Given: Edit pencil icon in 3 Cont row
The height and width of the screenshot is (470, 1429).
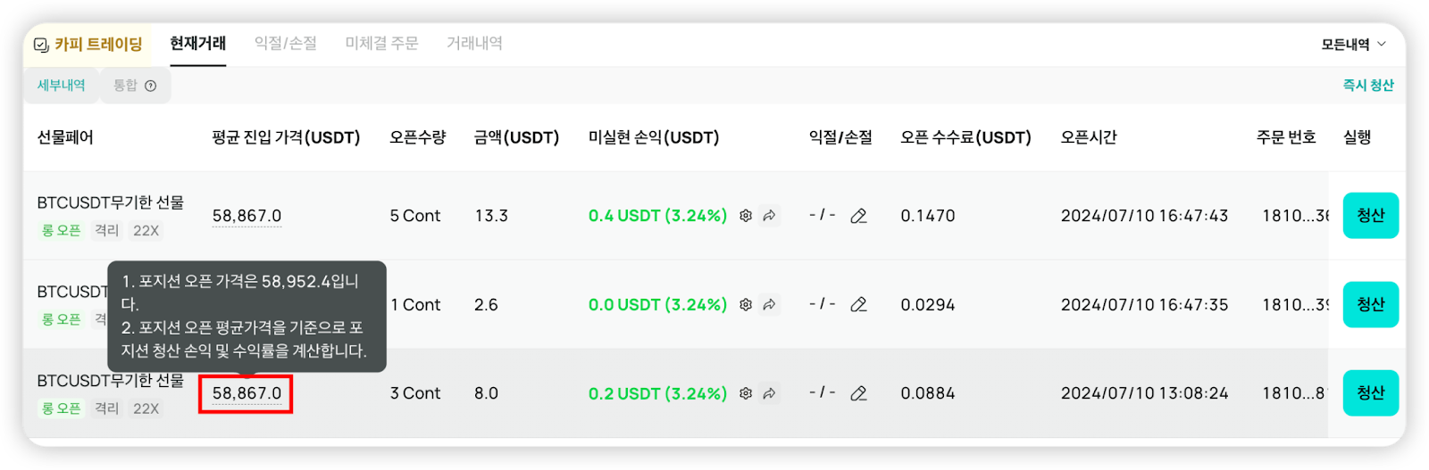Looking at the screenshot, I should pyautogui.click(x=858, y=393).
